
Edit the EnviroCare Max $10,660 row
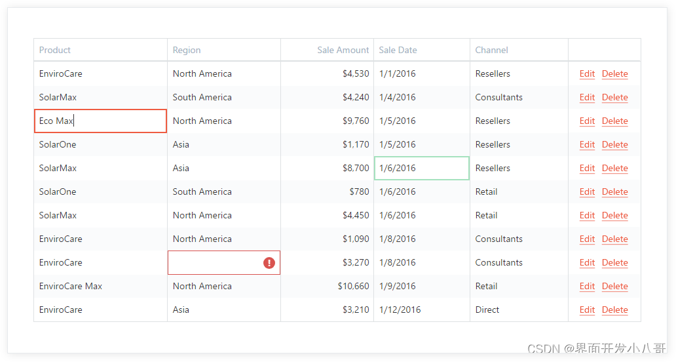pyautogui.click(x=587, y=287)
